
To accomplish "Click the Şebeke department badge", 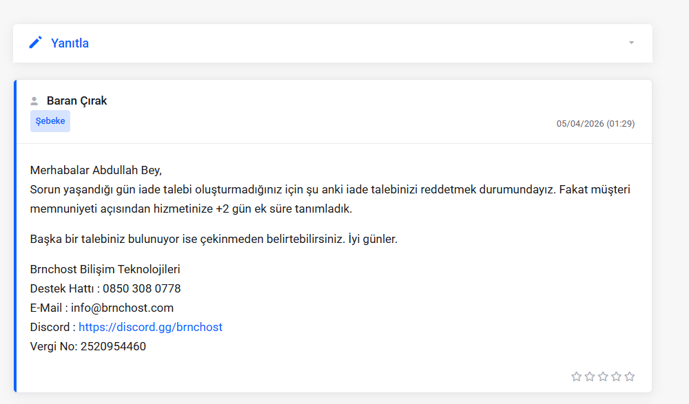I will (x=50, y=120).
